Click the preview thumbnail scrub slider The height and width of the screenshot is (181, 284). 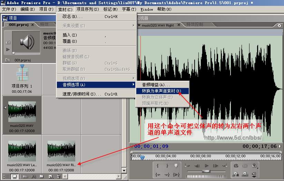[x=13, y=53]
